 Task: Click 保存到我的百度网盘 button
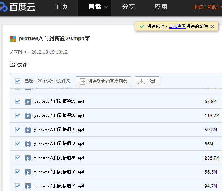pyautogui.click(x=103, y=81)
